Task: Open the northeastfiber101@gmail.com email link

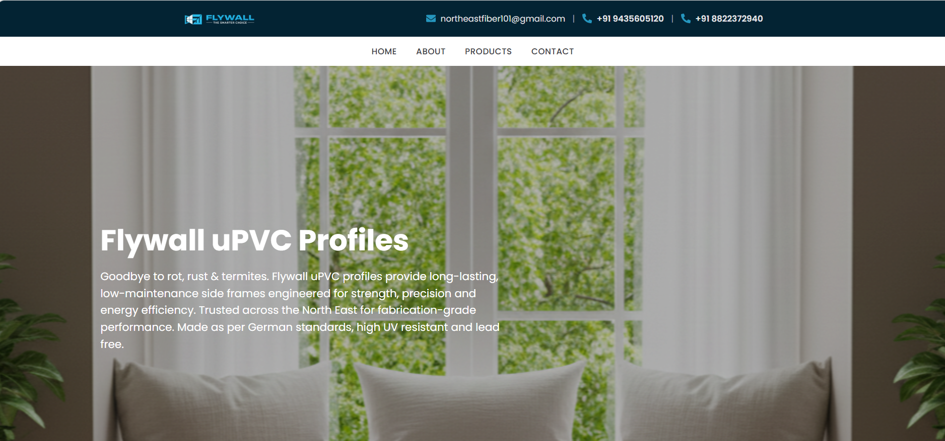Action: (503, 19)
